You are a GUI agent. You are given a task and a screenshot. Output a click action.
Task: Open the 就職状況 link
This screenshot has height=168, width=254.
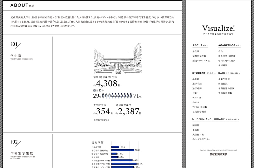coord(223,84)
